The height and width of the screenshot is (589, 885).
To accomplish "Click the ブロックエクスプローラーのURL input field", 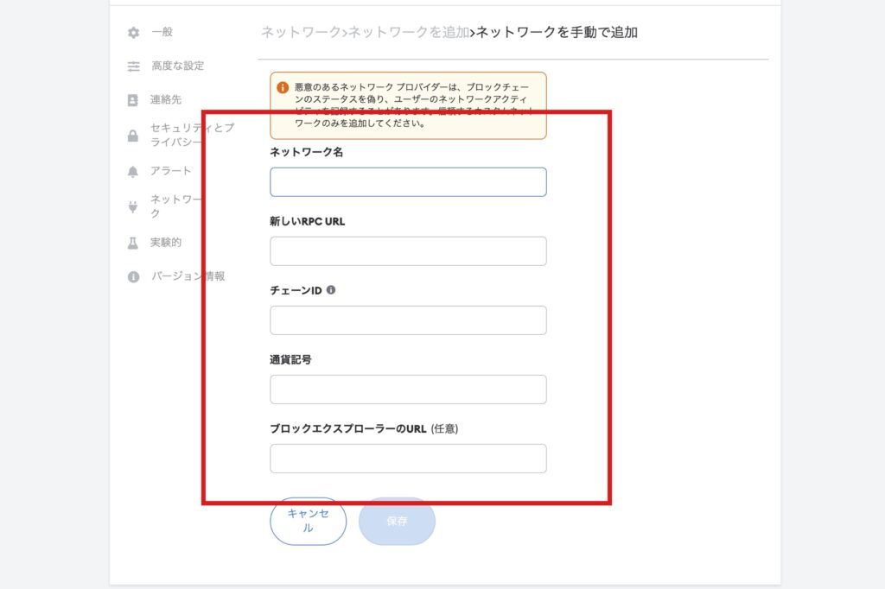I will point(408,459).
